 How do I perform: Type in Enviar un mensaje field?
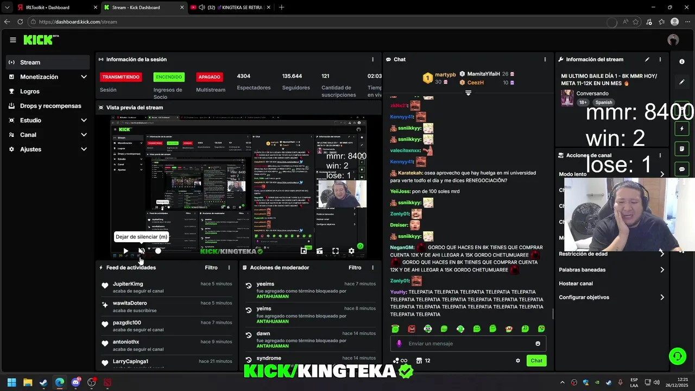pos(467,343)
